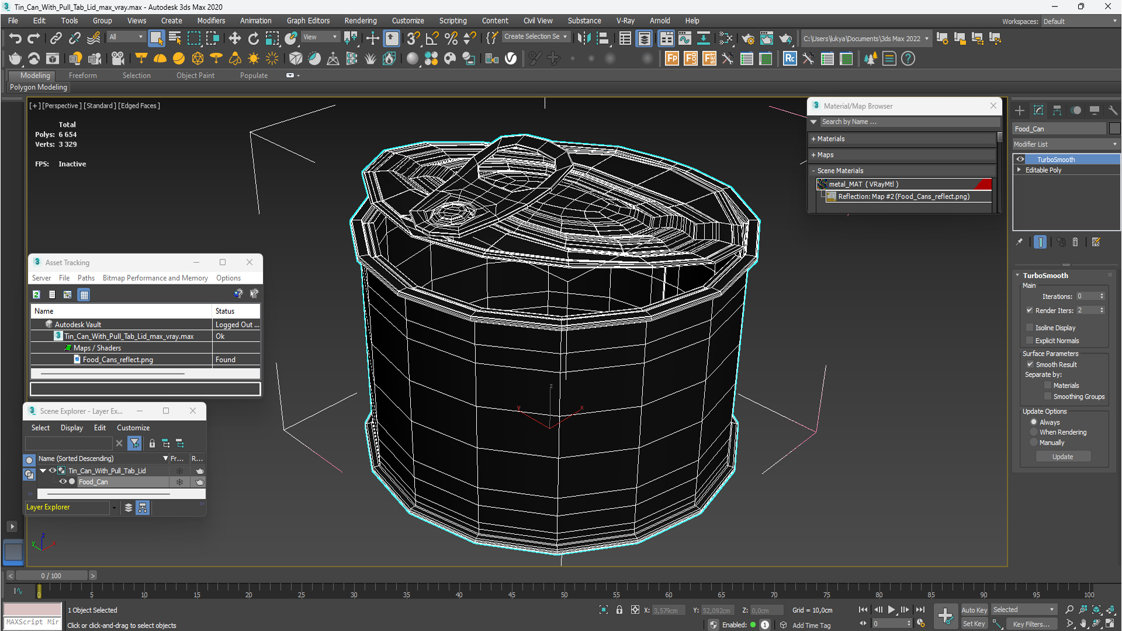Open Modifier List dropdown
Image resolution: width=1122 pixels, height=631 pixels.
point(1066,144)
